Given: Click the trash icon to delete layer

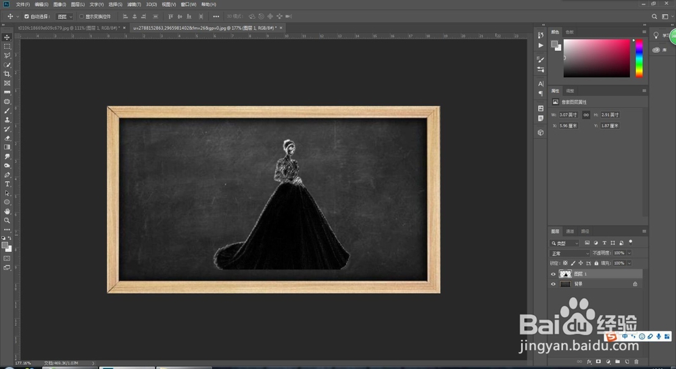Looking at the screenshot, I should tap(636, 362).
